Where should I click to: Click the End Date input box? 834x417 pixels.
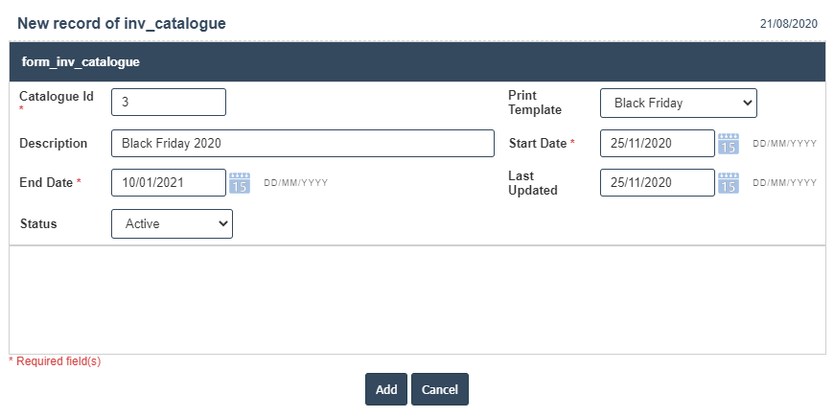coord(169,182)
